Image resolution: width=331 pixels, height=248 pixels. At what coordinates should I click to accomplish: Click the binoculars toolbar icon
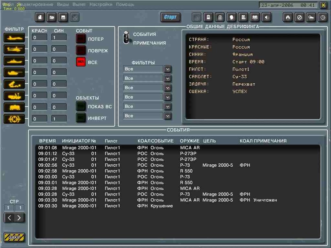coord(288,17)
